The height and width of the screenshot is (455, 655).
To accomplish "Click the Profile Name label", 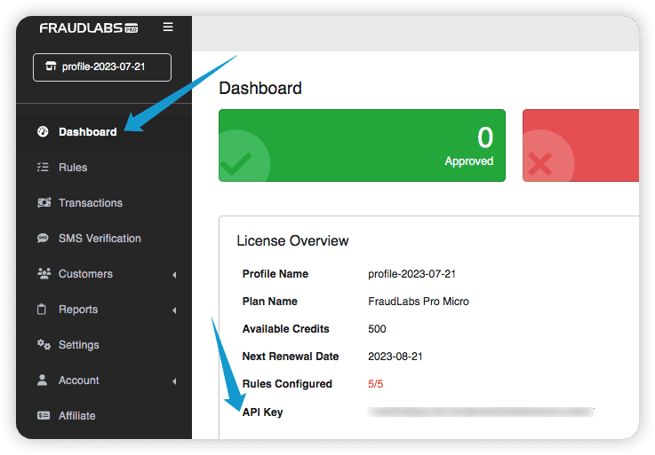I will (276, 273).
